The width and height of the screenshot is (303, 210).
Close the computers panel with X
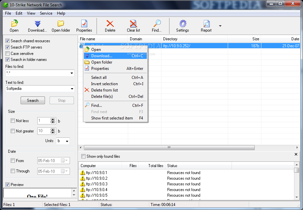pyautogui.click(x=296, y=154)
